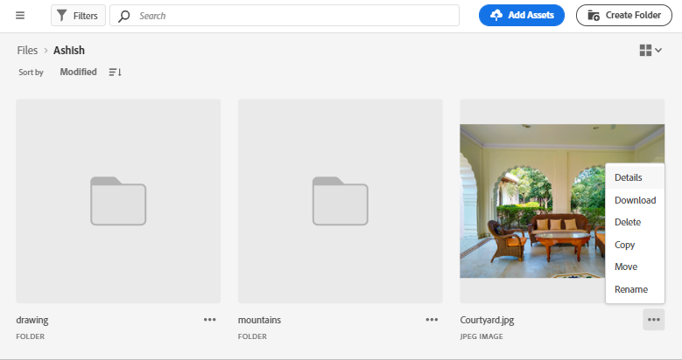Click the mountains folder name
This screenshot has height=360, width=682.
(259, 320)
